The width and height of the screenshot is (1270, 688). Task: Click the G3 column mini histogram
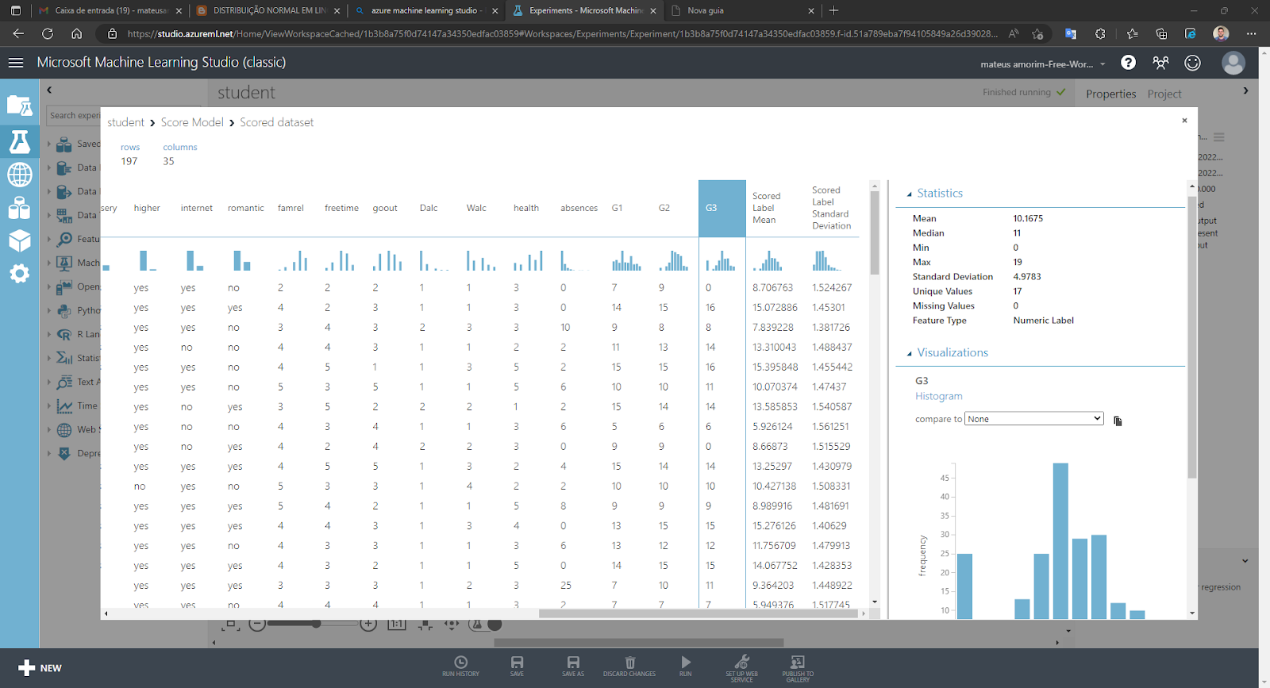click(x=722, y=260)
